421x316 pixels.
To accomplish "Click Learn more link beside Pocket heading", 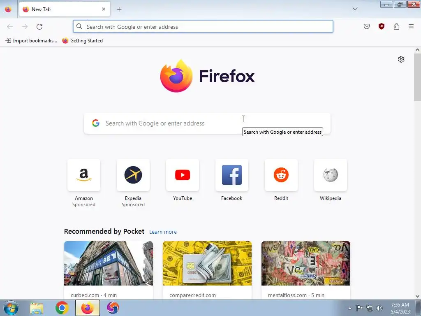I will tap(163, 232).
